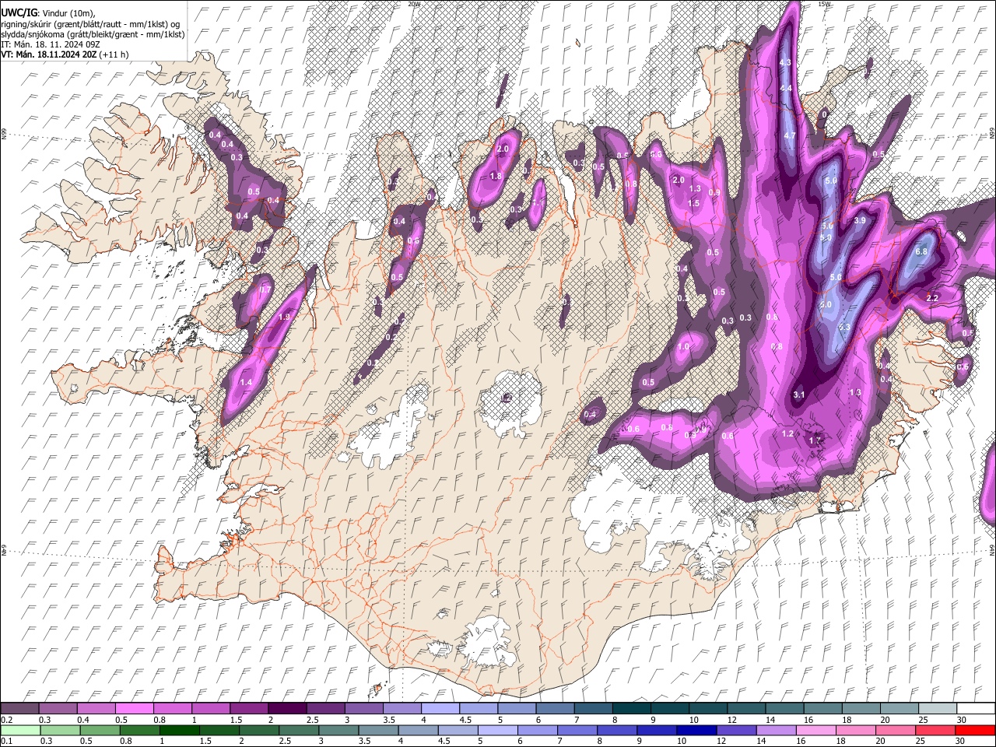This screenshot has height=747, width=996.
Task: Click the 1.5 precipitation value on the map
Action: tap(693, 204)
